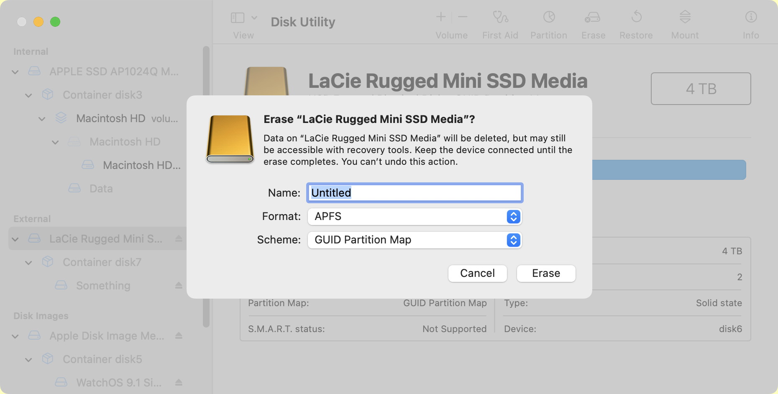This screenshot has width=778, height=394.
Task: Select WatchOS 9.1 disk image volume
Action: coord(118,383)
